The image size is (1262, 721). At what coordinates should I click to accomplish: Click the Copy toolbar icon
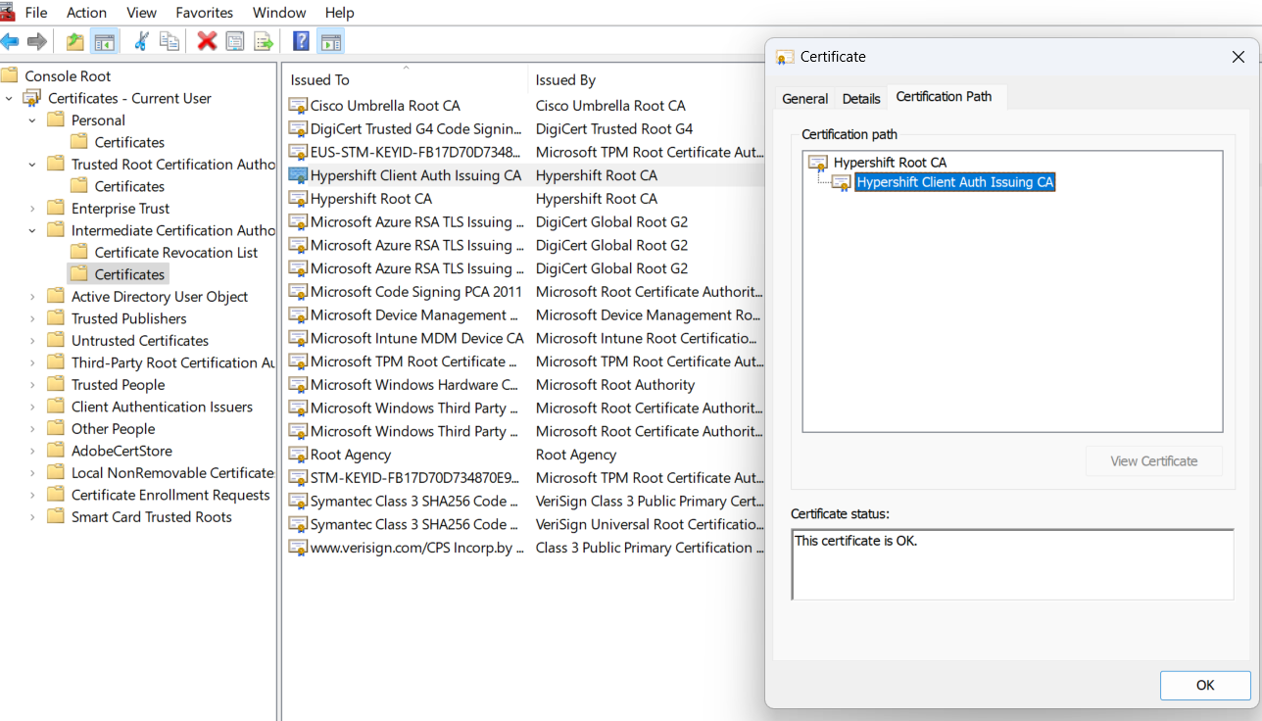coord(170,41)
